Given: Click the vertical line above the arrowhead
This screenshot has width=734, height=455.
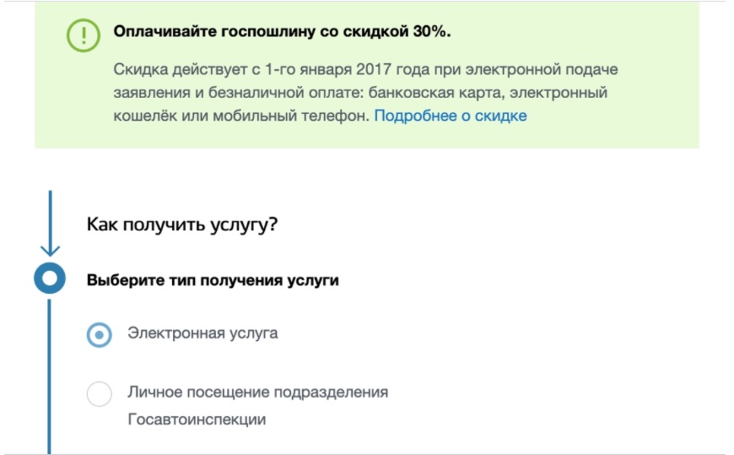Looking at the screenshot, I should (50, 211).
